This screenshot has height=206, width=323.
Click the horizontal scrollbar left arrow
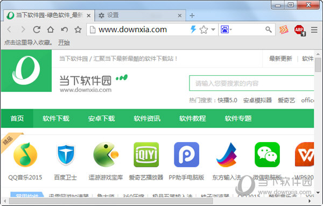pos(5,201)
